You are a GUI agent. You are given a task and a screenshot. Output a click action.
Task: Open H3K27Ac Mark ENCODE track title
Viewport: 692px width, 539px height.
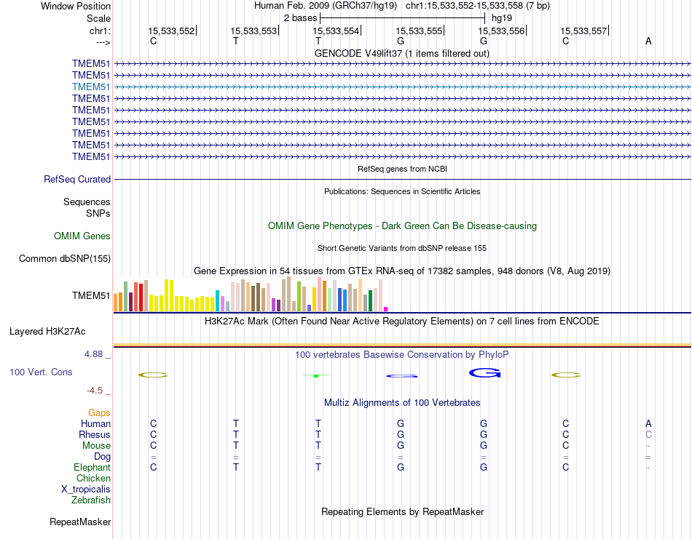(402, 321)
